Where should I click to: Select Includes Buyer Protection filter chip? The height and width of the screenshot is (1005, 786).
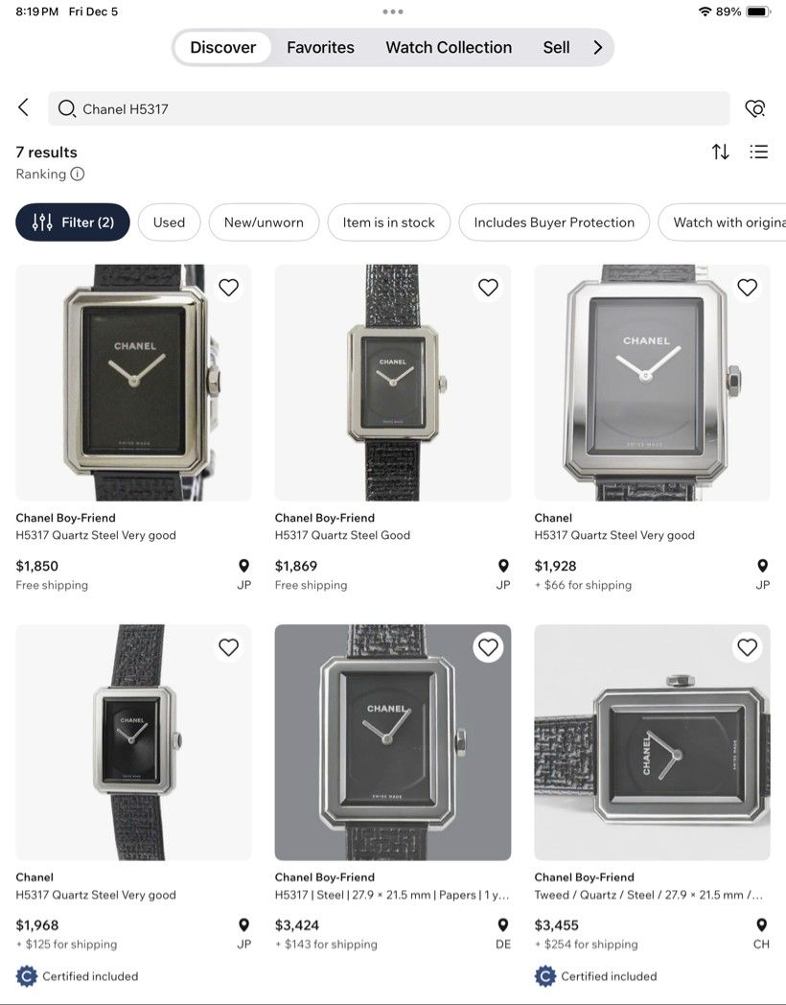(x=554, y=222)
